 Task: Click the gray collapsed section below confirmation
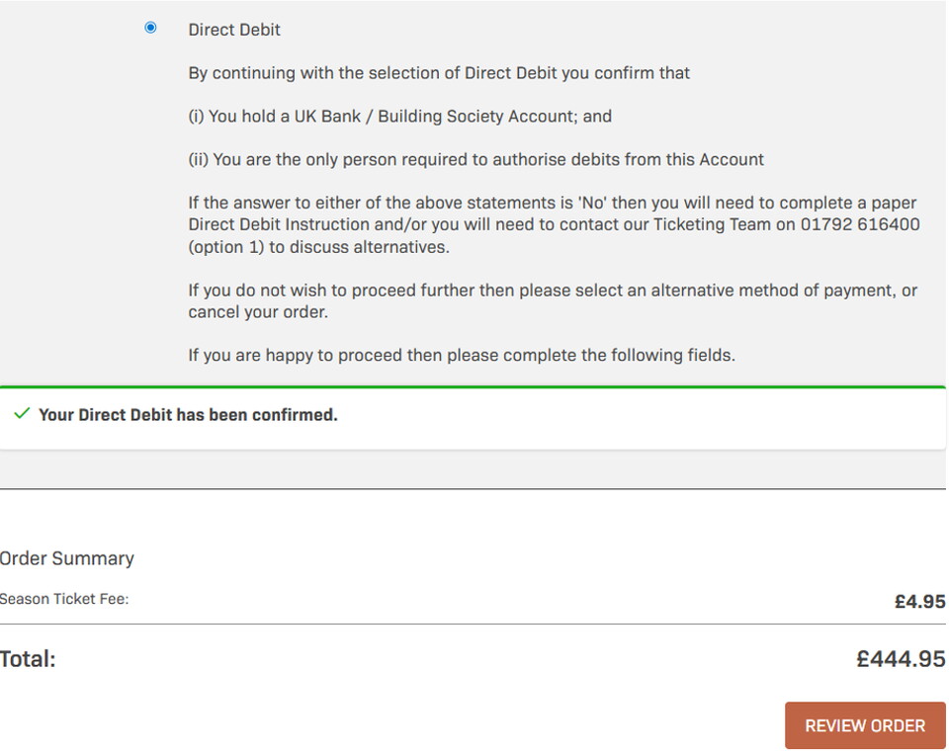[x=474, y=464]
